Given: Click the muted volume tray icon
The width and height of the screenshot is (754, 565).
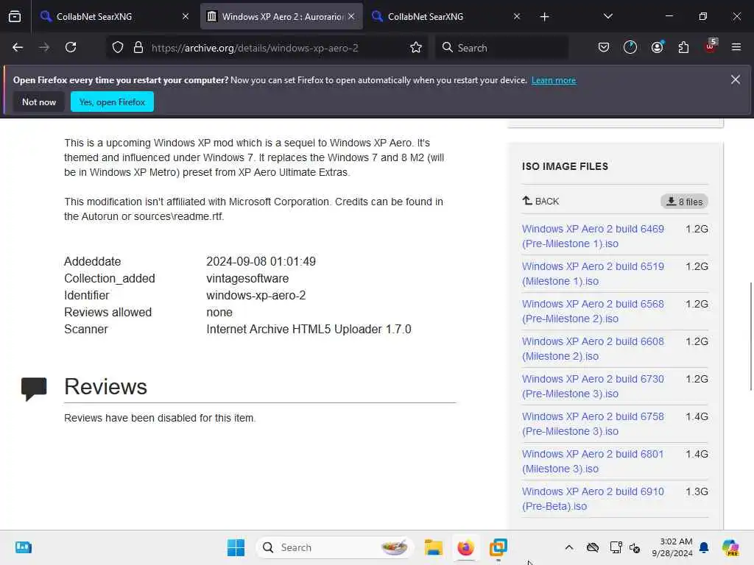Looking at the screenshot, I should 634,547.
